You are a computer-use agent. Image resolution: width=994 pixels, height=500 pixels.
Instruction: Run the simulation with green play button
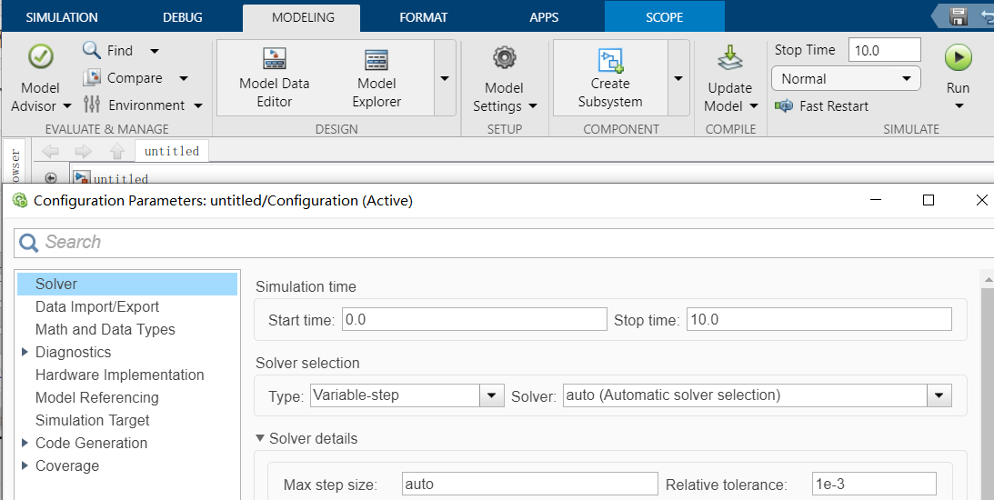tap(958, 57)
